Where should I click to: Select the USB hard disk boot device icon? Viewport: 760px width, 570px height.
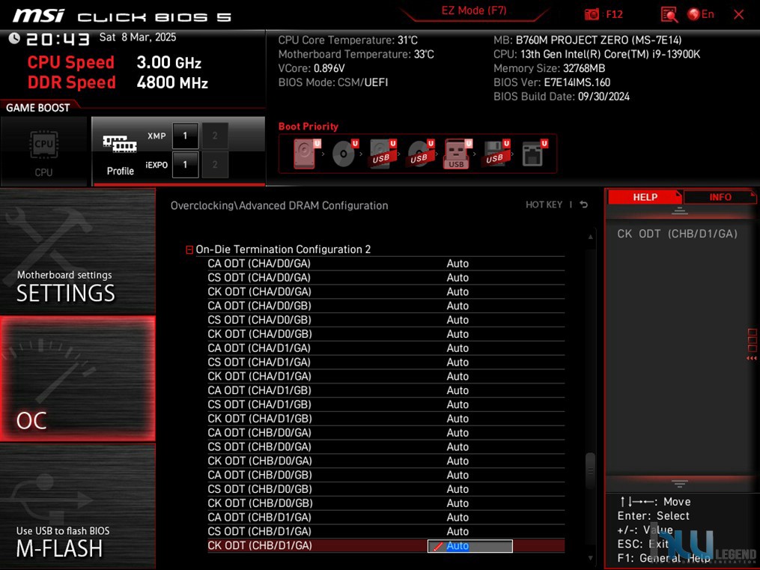tap(382, 154)
